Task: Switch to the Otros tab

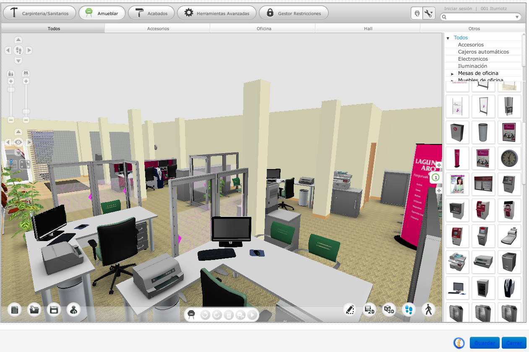Action: pyautogui.click(x=474, y=28)
